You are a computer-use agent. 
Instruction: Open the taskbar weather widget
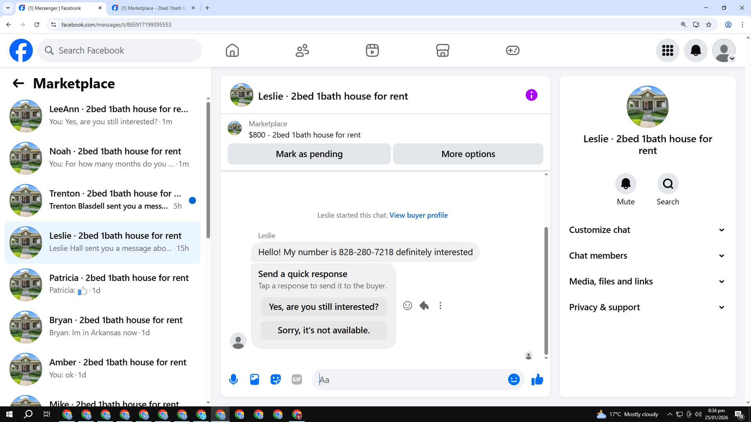(x=627, y=414)
